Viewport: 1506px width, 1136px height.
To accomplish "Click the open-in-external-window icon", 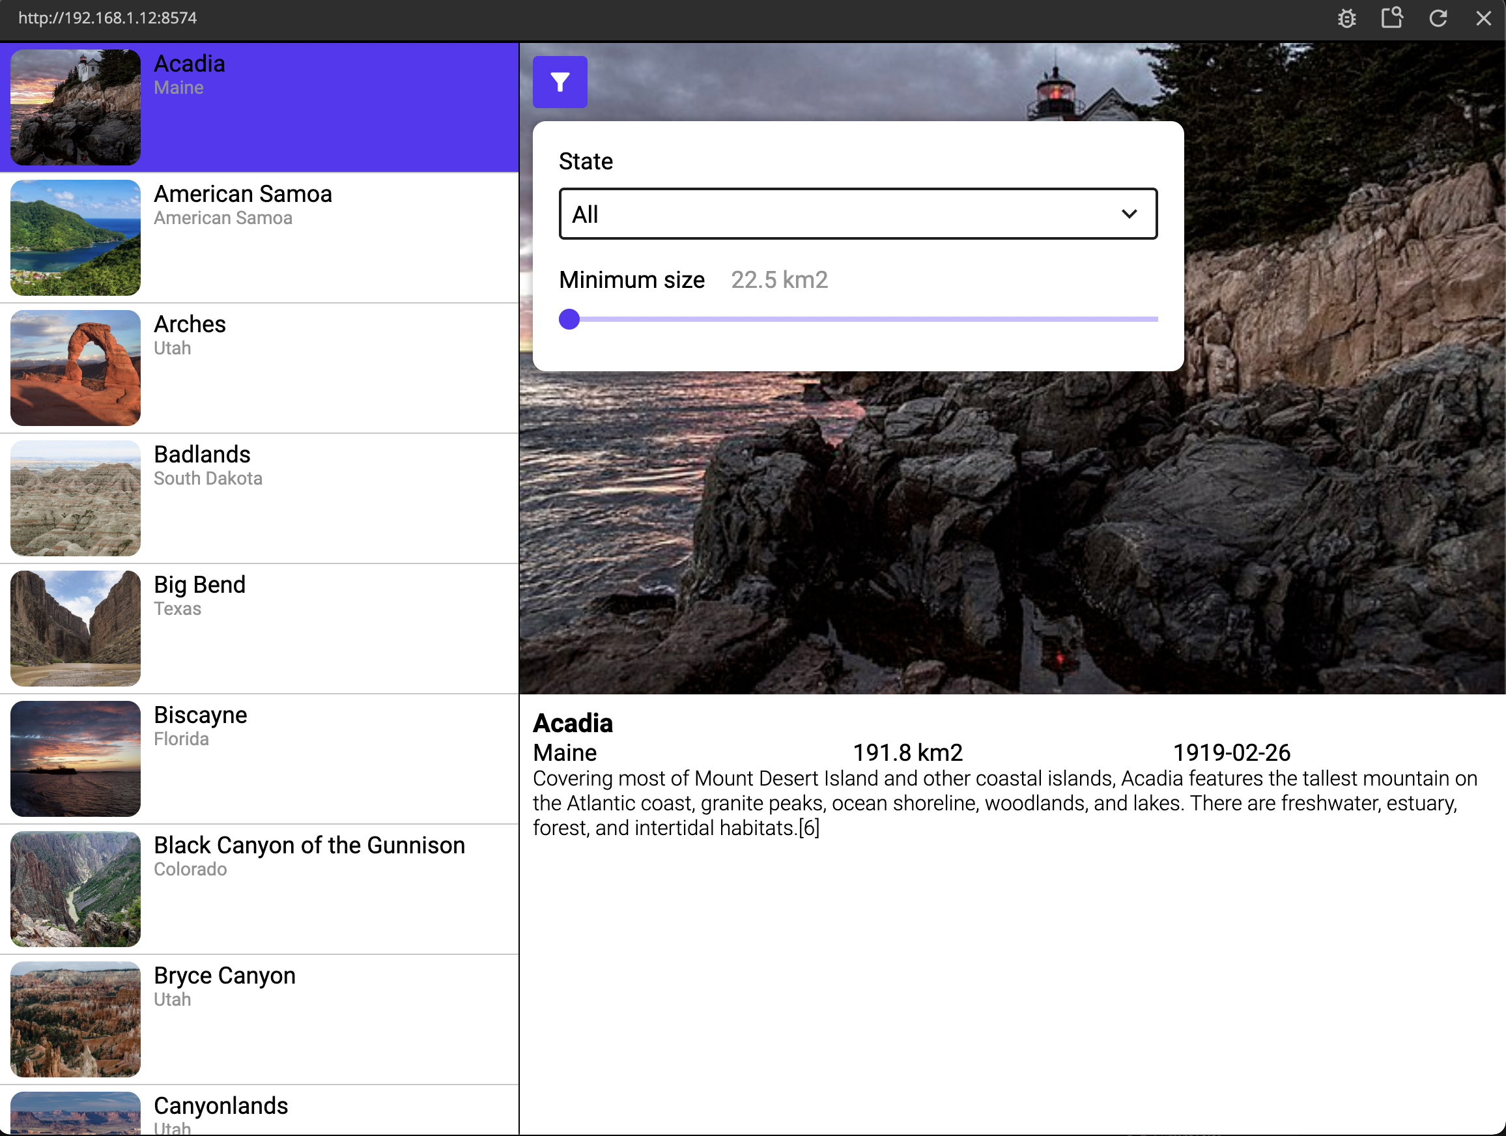I will click(x=1391, y=18).
